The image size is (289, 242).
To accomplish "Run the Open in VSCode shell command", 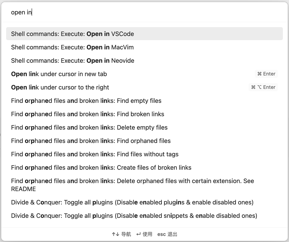I will (73, 34).
